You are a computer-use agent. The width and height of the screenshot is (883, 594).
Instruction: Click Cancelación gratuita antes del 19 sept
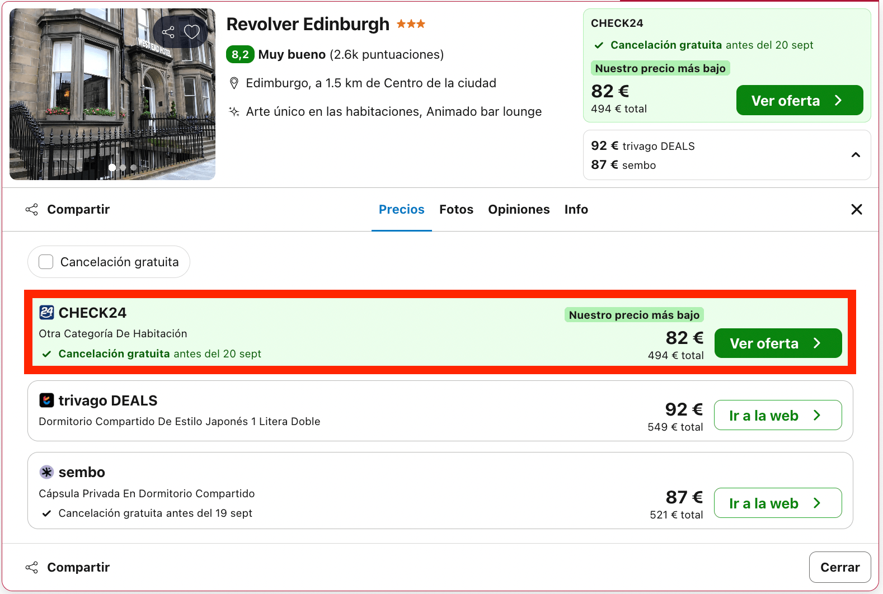click(155, 513)
